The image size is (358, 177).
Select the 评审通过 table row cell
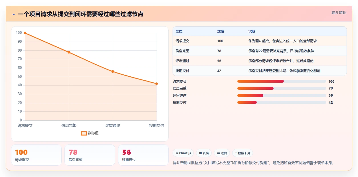182,61
